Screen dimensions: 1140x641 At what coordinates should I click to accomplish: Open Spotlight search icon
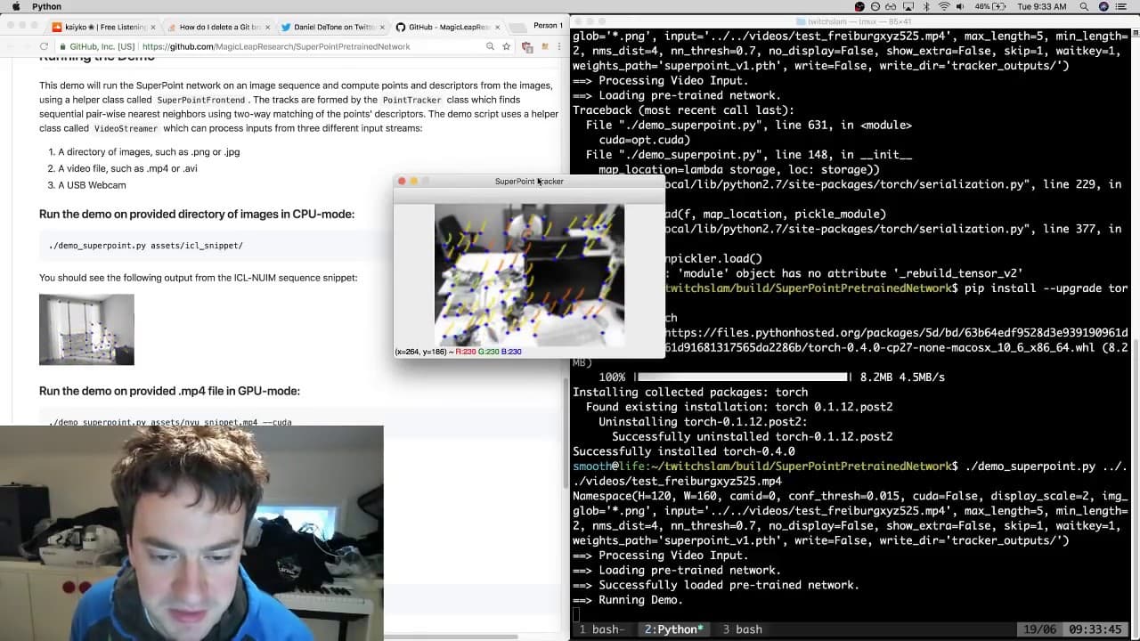coord(1085,6)
